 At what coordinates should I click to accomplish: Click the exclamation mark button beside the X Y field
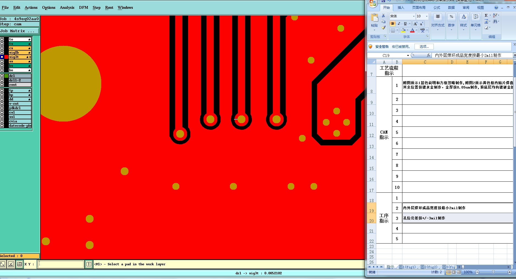pos(89,264)
